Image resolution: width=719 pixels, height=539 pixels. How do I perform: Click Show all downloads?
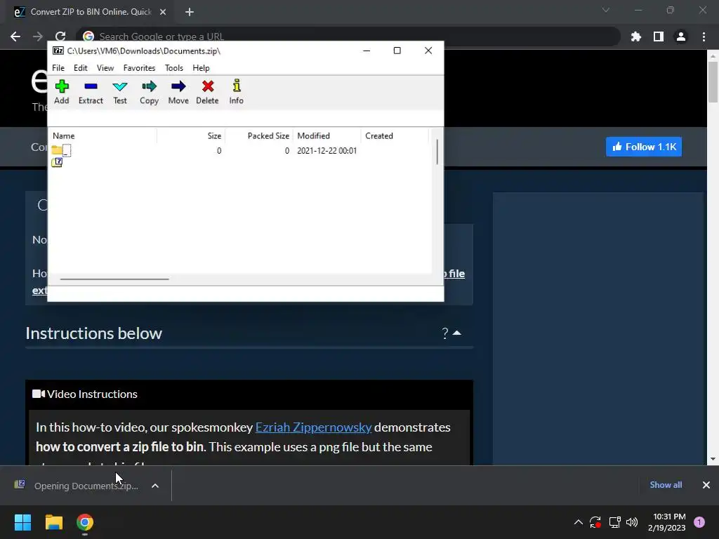point(666,485)
